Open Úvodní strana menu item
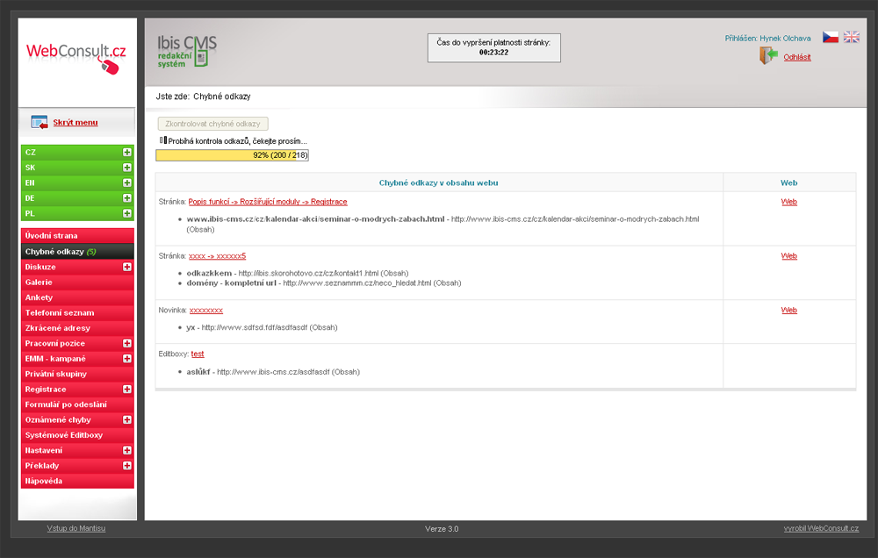The image size is (878, 558). (x=77, y=236)
